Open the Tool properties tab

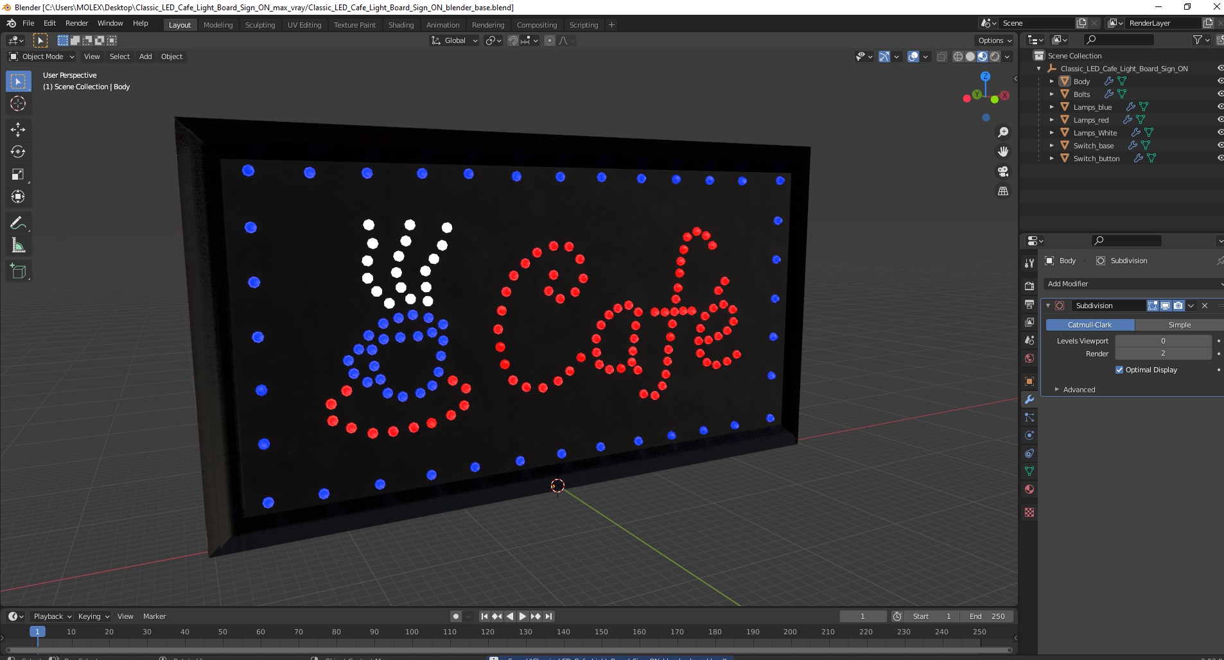pos(1029,263)
